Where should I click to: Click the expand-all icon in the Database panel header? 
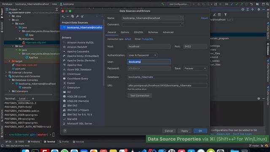click(x=248, y=9)
